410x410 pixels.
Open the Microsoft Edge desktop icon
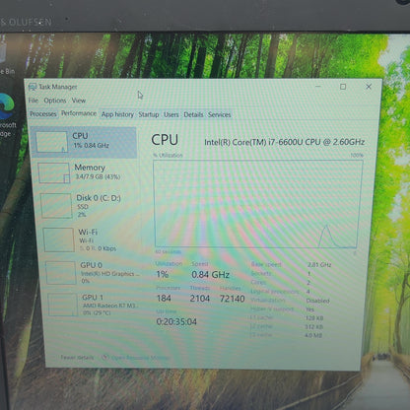coord(7,113)
